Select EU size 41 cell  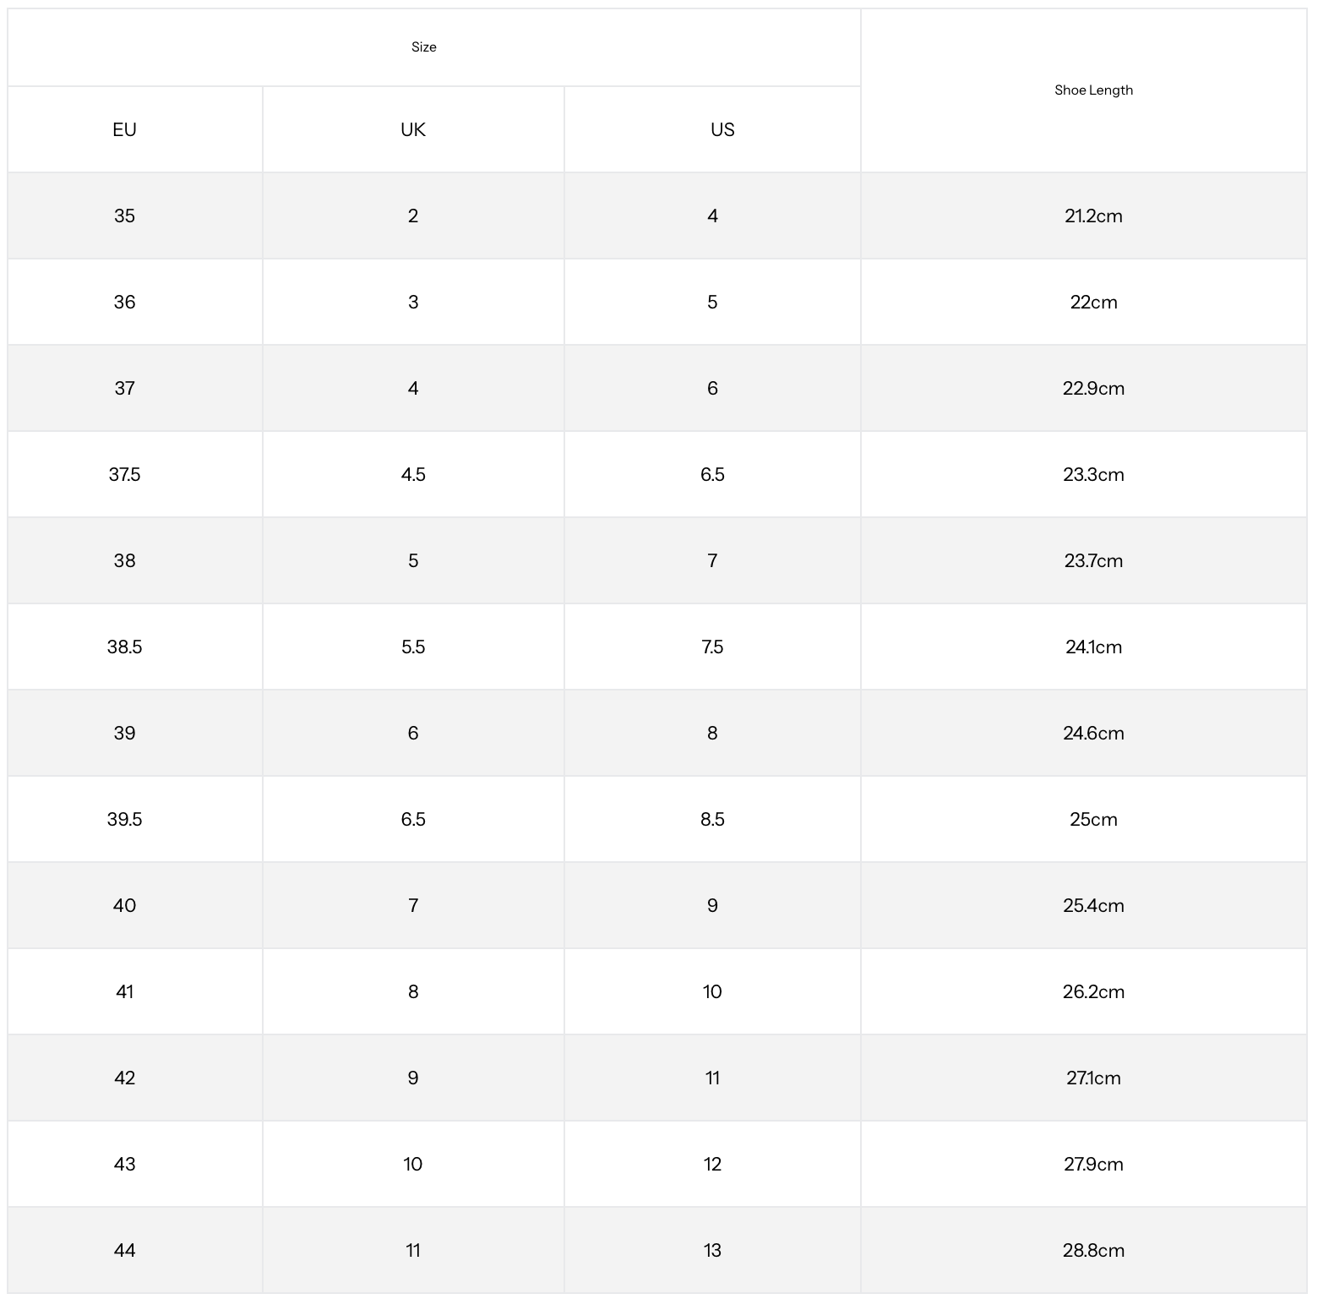(x=124, y=992)
